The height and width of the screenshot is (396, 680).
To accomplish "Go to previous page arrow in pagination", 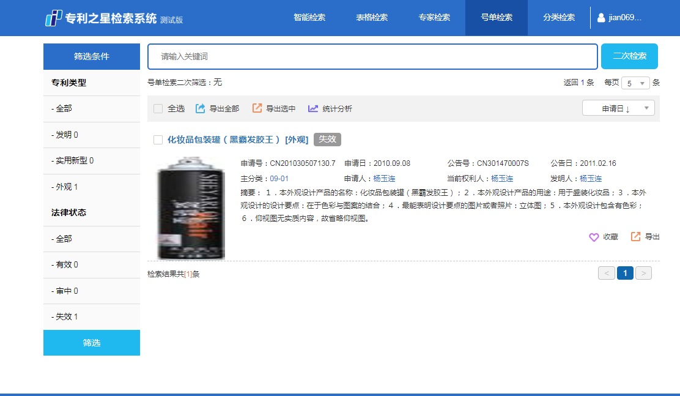I will point(606,273).
